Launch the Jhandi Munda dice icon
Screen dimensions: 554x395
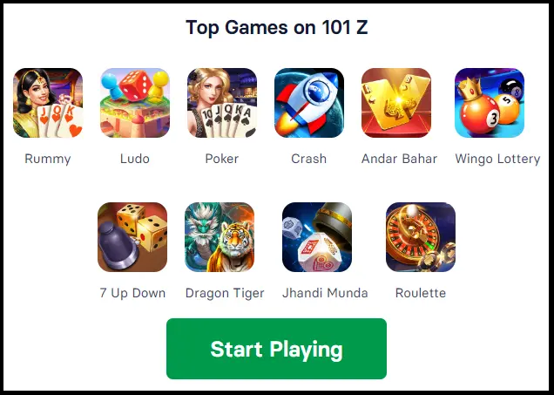tap(317, 237)
